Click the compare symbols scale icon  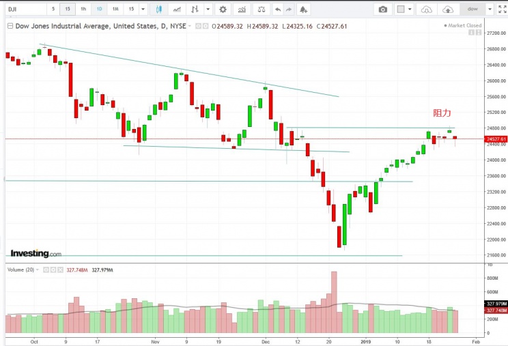(x=259, y=10)
